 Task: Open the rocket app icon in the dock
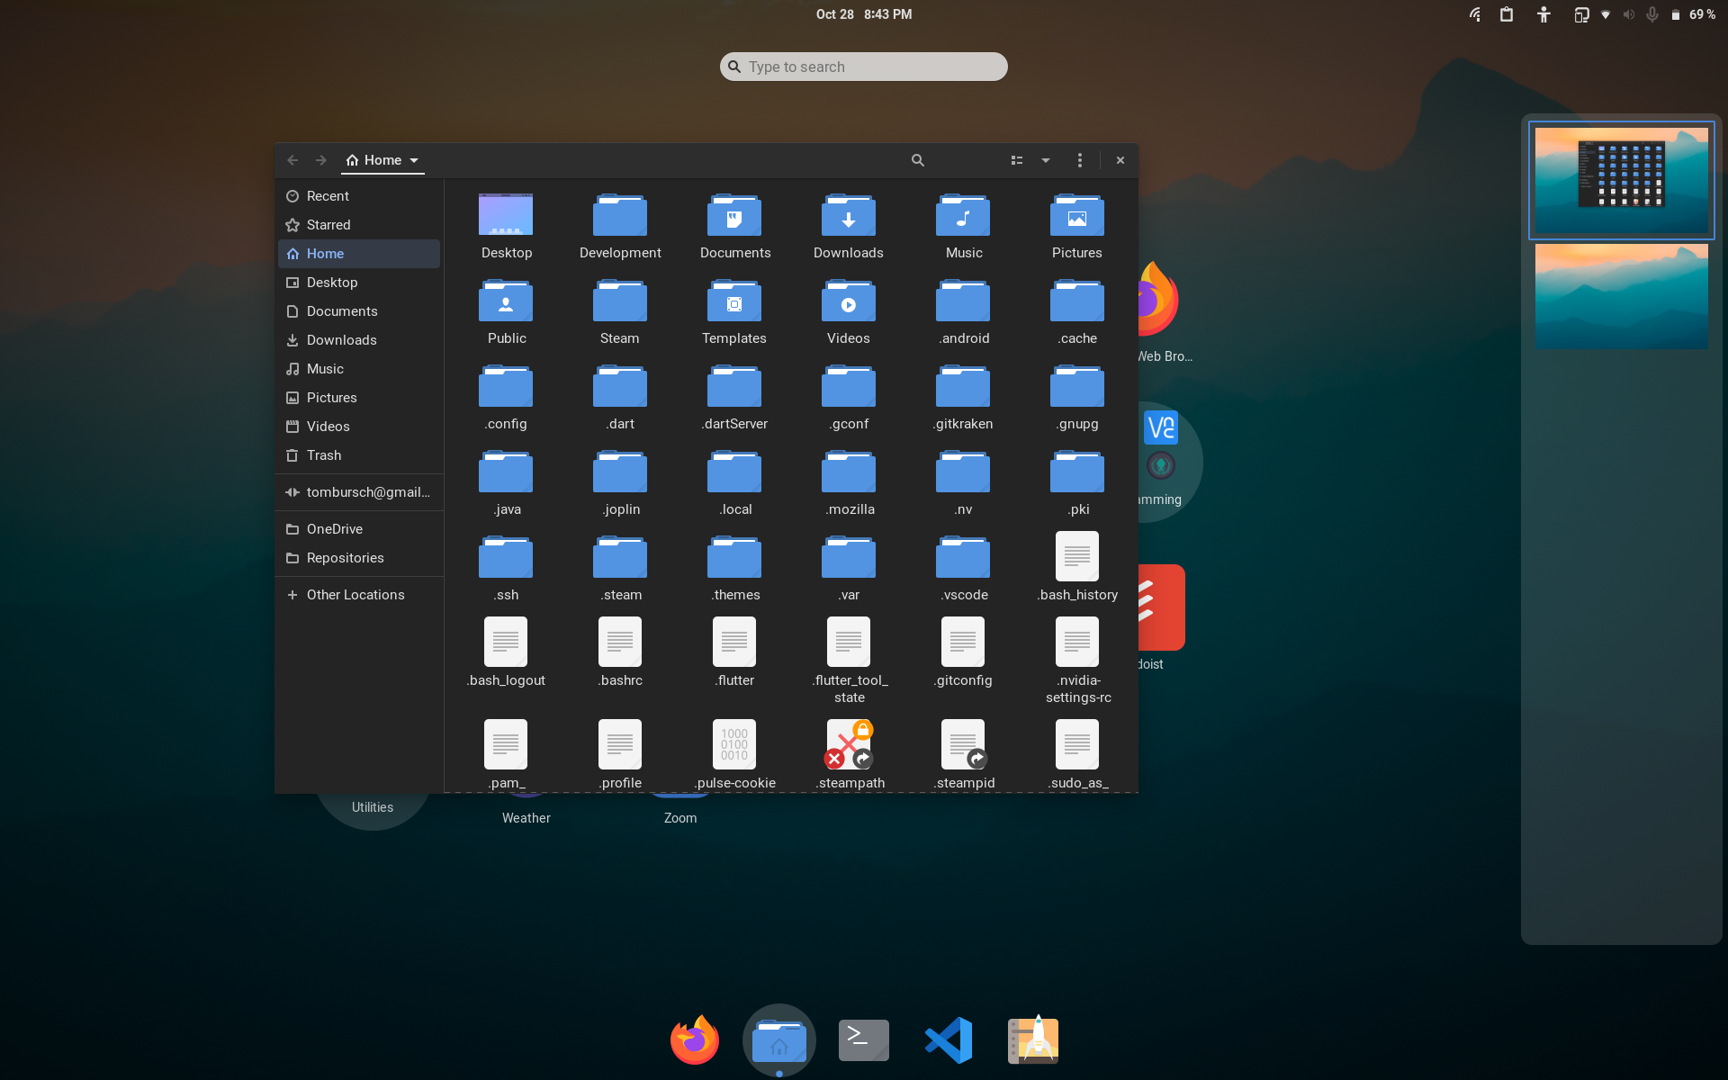point(1033,1040)
